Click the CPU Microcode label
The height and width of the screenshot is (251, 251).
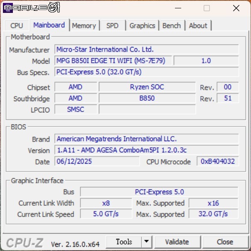click(169, 162)
